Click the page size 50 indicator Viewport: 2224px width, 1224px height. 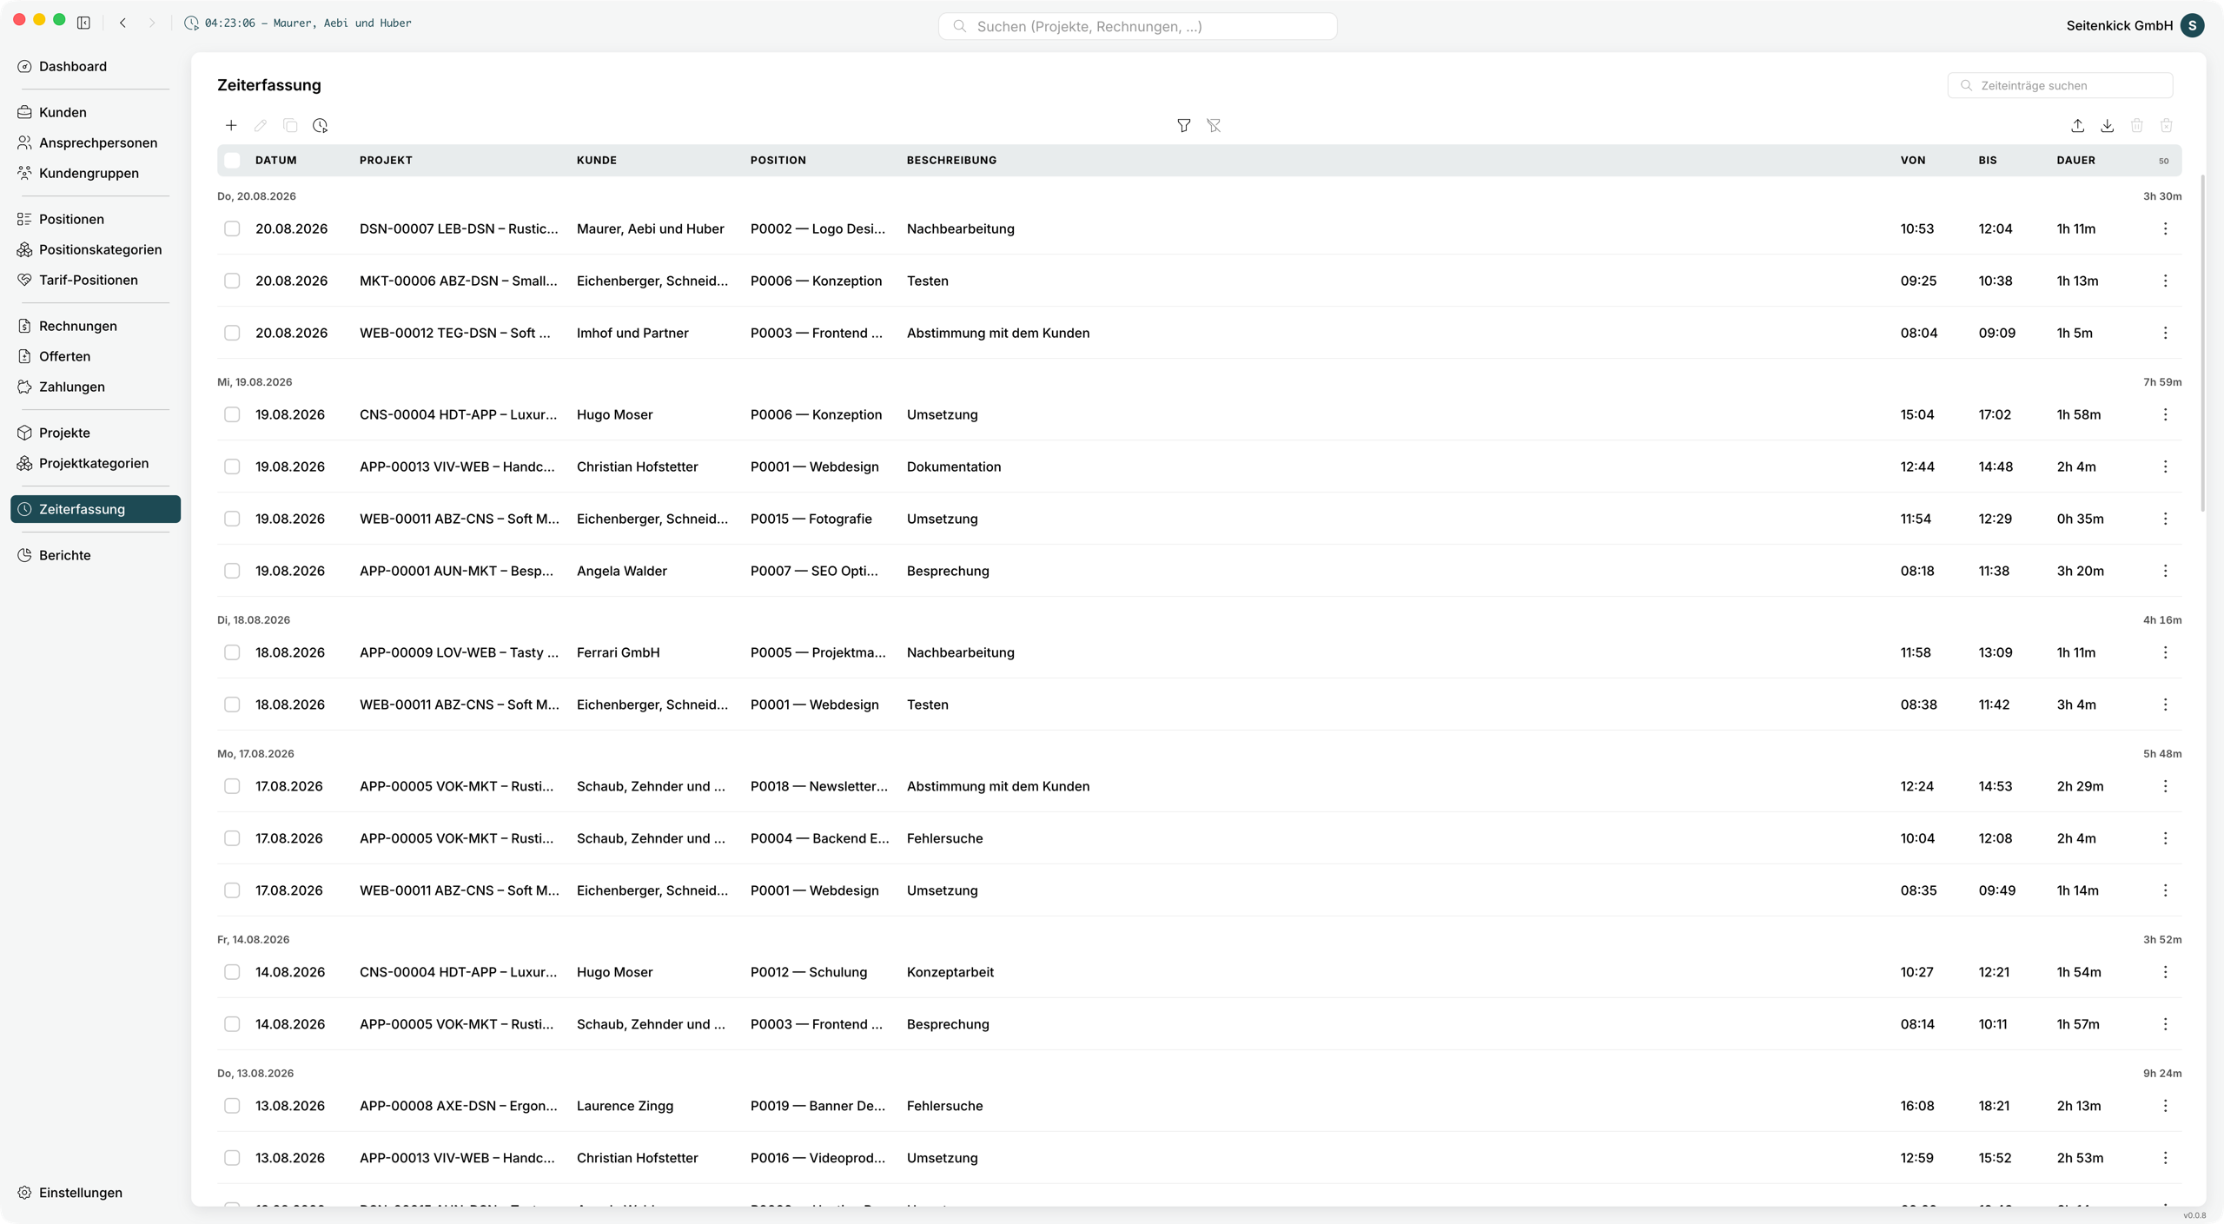tap(2163, 161)
